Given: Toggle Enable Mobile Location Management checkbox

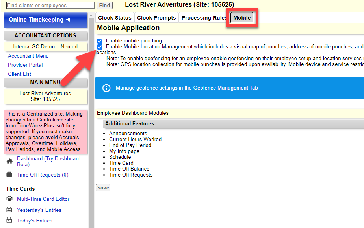Looking at the screenshot, I should (x=100, y=47).
